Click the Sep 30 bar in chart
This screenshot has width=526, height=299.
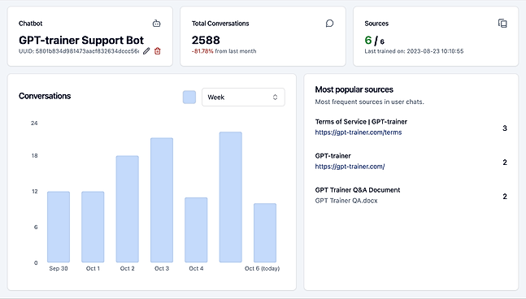point(59,227)
